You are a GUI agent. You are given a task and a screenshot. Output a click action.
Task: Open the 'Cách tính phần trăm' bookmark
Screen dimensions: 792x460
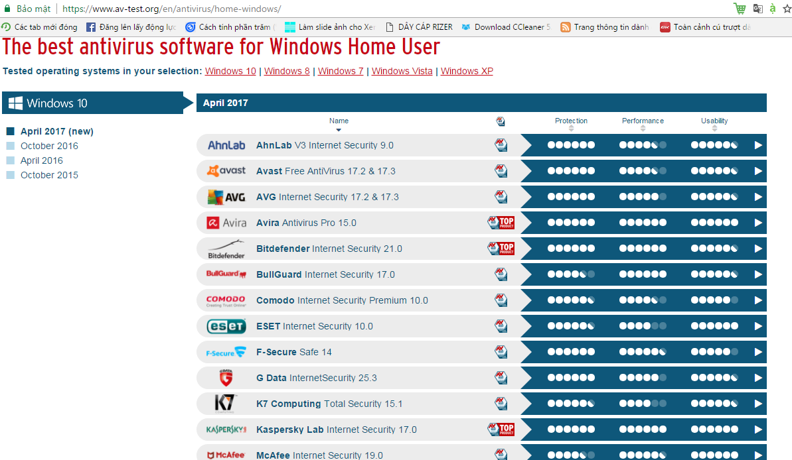tap(230, 27)
